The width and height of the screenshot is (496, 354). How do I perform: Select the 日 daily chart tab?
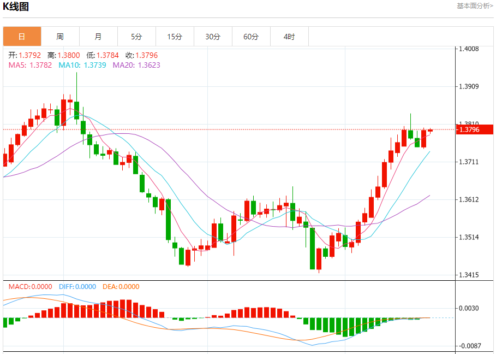point(22,37)
